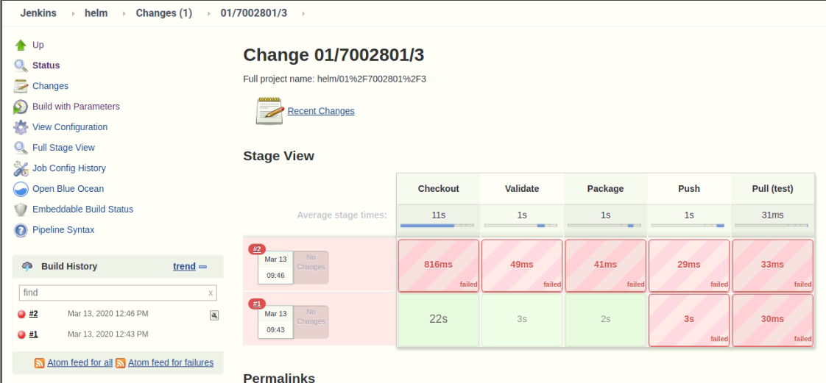Click the Pipeline Syntax help icon
826x383 pixels.
(21, 230)
